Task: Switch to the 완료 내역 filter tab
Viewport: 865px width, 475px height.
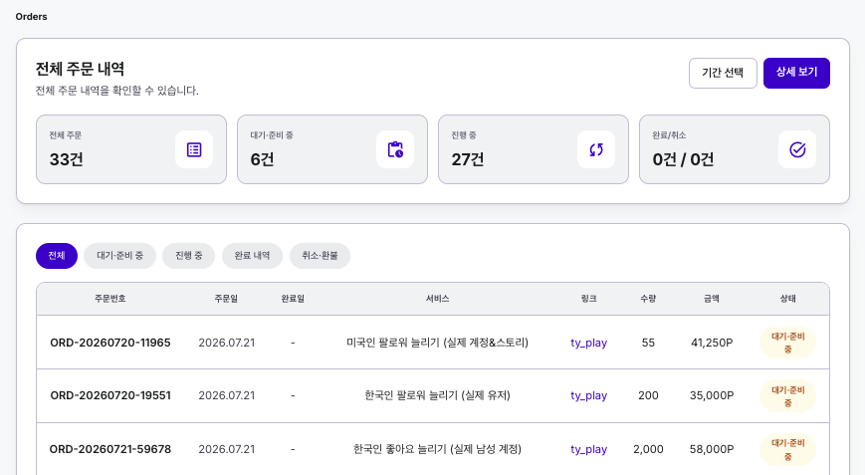Action: [252, 256]
